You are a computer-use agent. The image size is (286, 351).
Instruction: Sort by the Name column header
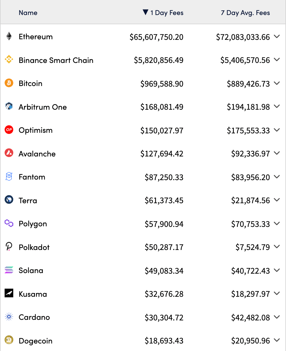[28, 13]
